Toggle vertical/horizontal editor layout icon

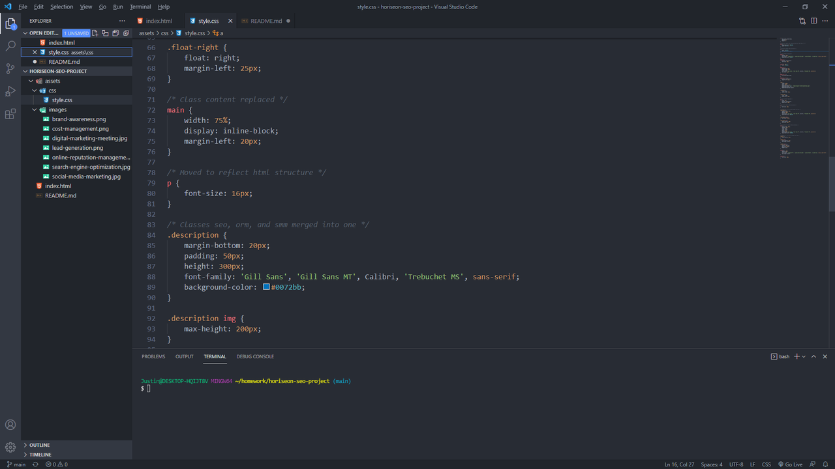pos(105,33)
